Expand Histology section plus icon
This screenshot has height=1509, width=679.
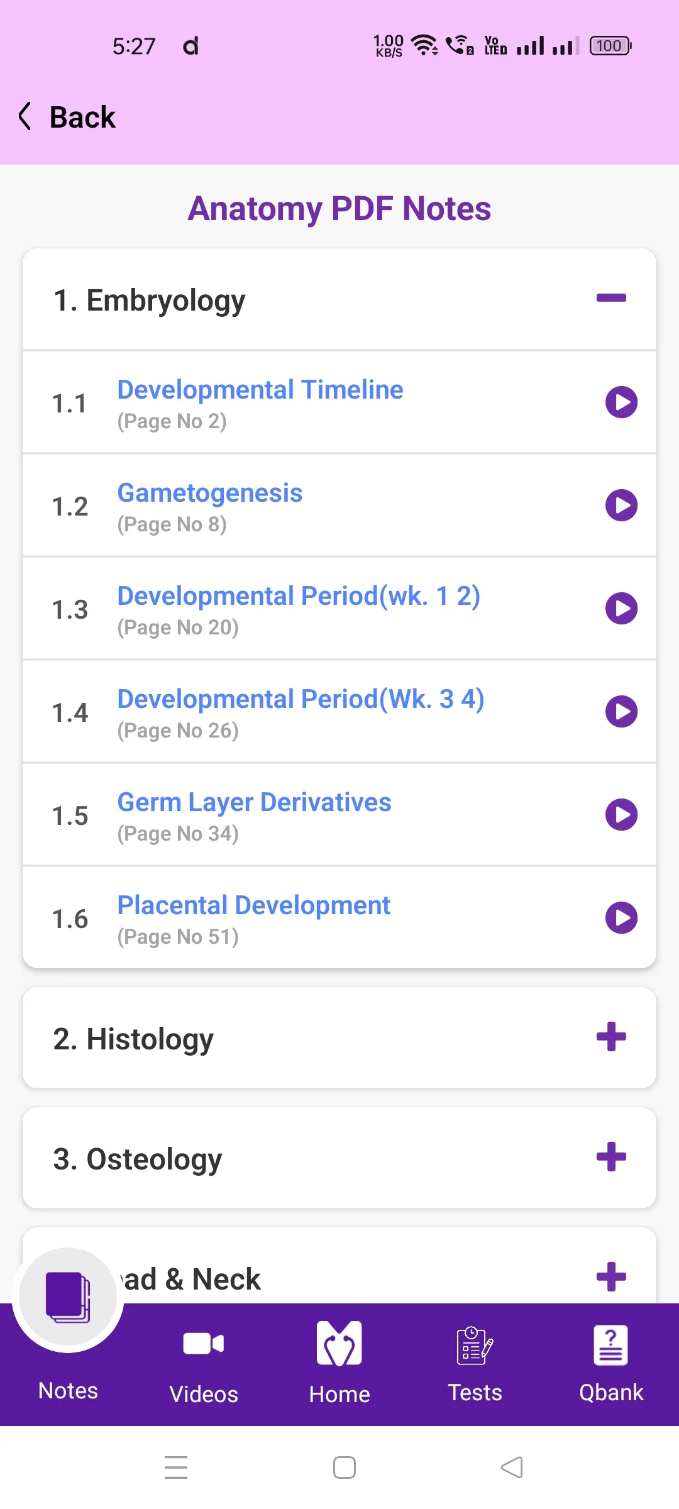611,1037
